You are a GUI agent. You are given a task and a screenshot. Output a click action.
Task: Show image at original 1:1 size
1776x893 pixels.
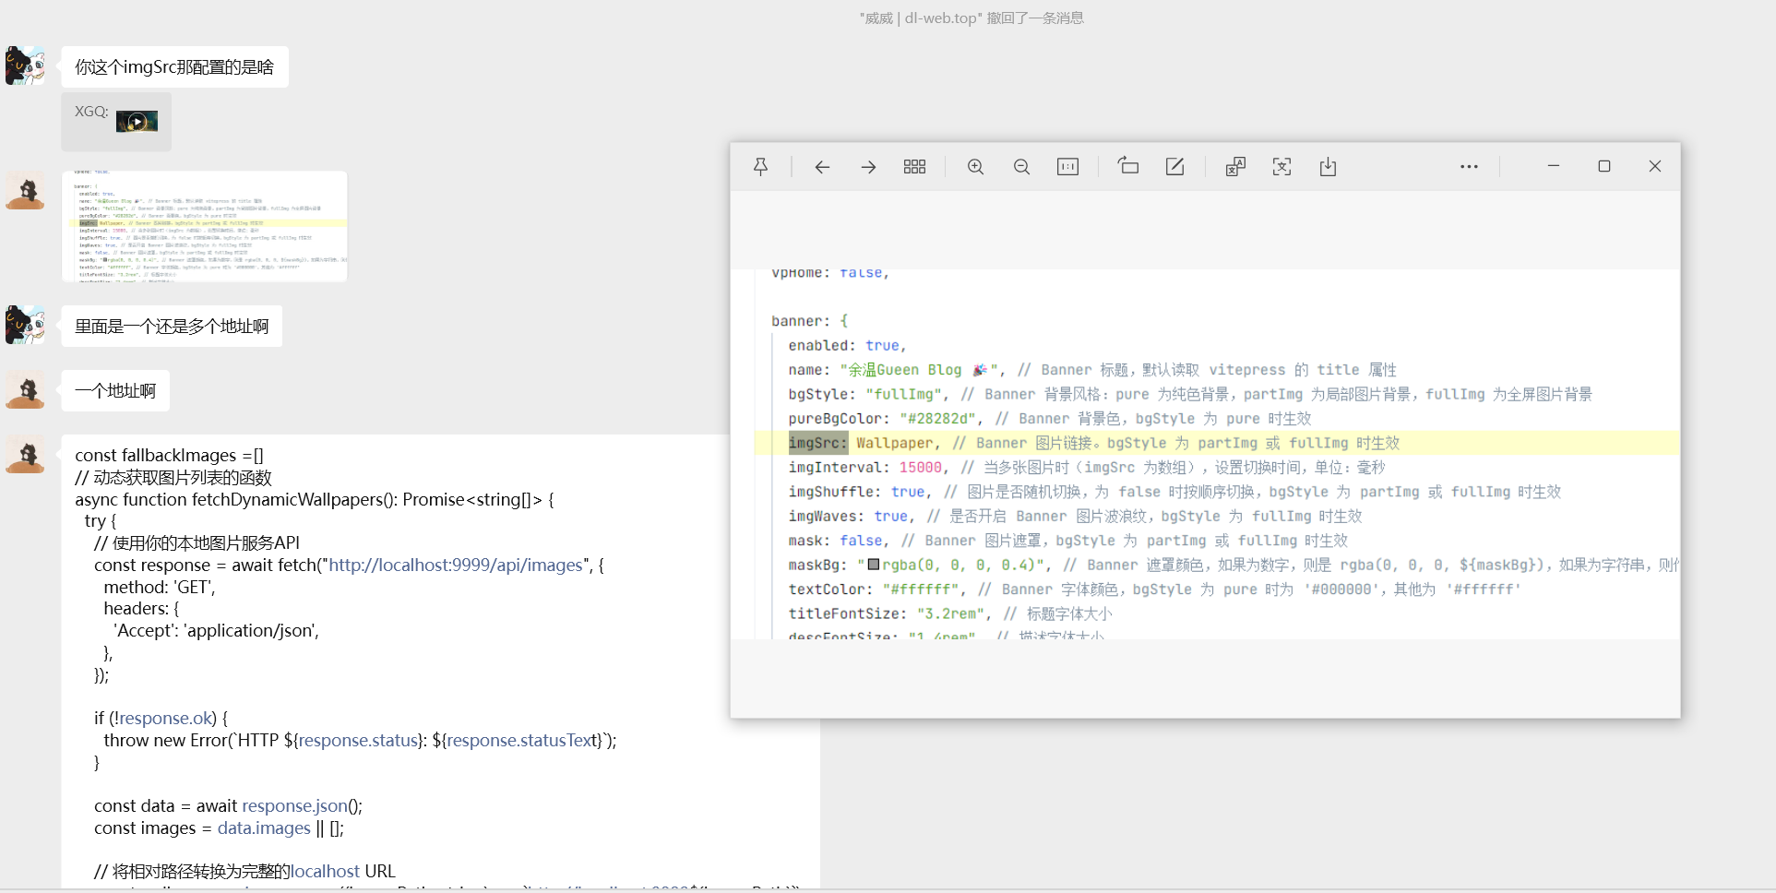[1067, 167]
